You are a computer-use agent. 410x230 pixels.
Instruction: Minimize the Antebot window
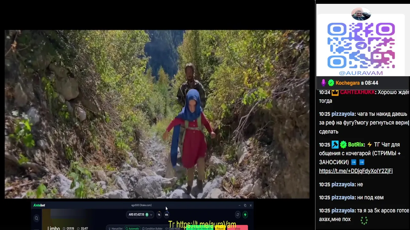[239, 205]
